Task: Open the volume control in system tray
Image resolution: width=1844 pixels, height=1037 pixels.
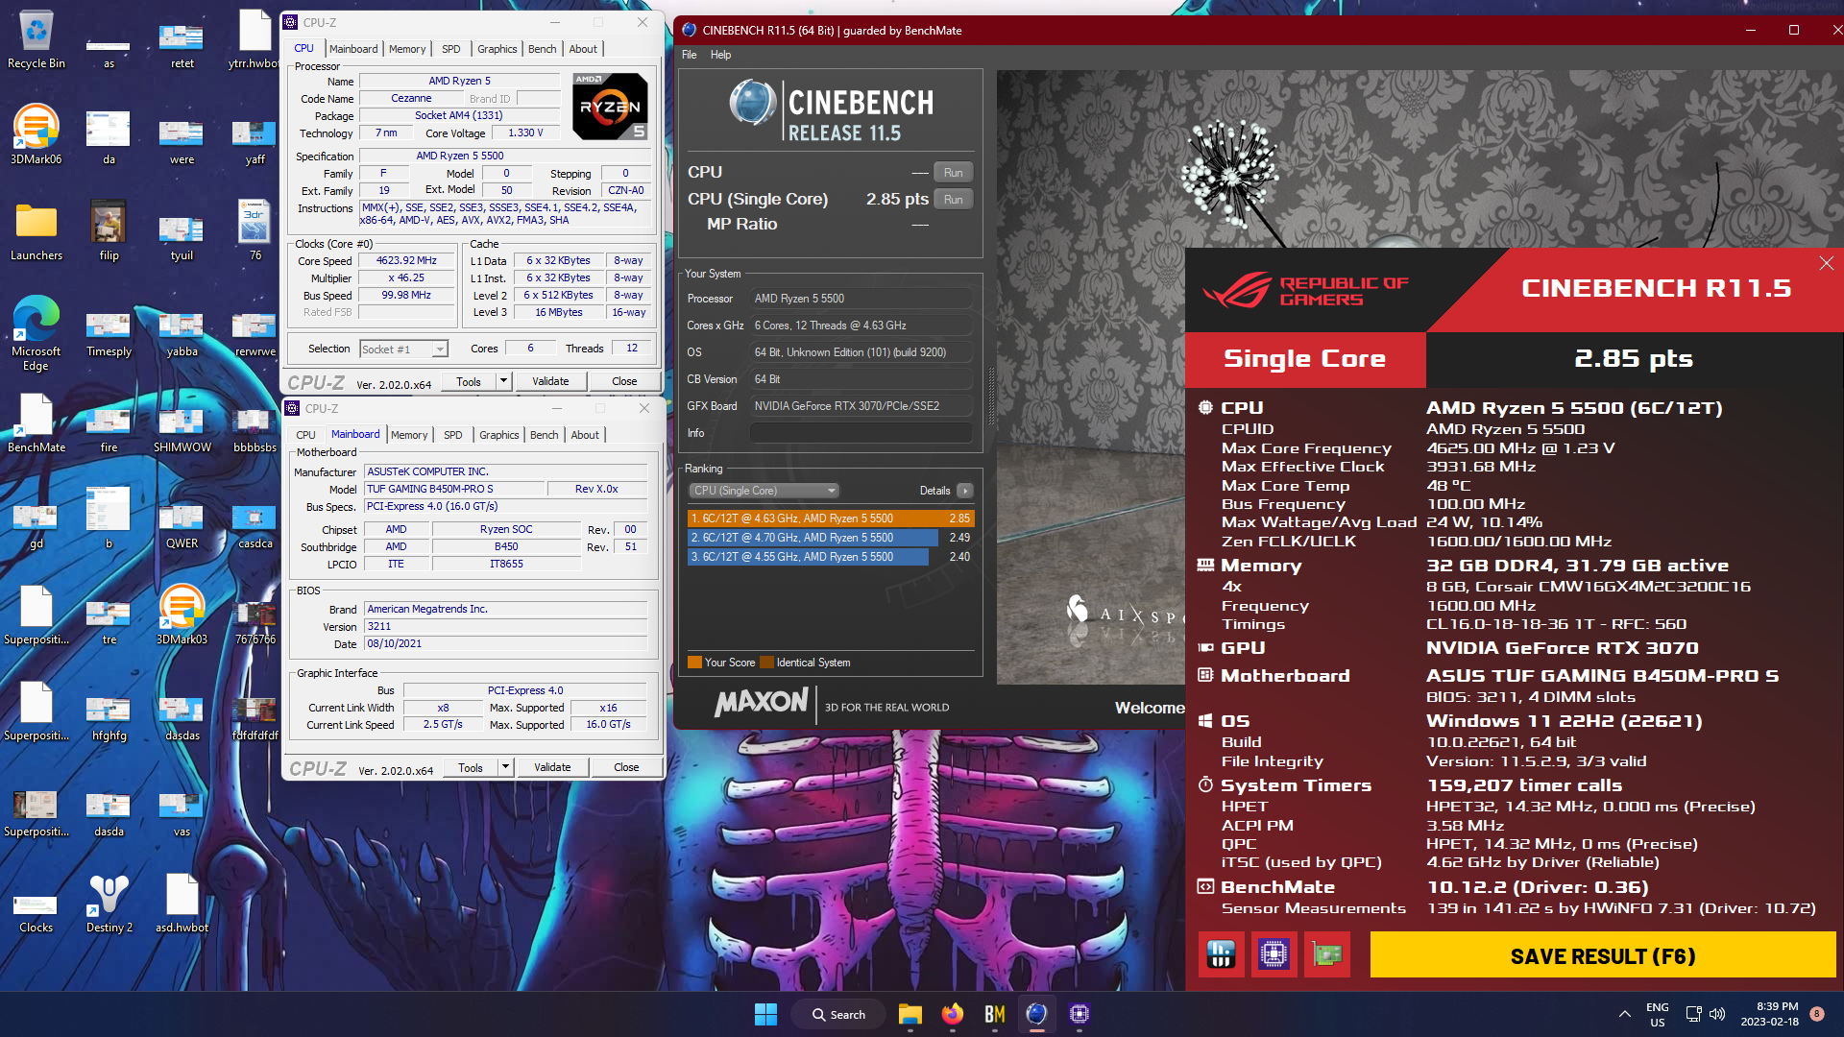Action: (1717, 1014)
